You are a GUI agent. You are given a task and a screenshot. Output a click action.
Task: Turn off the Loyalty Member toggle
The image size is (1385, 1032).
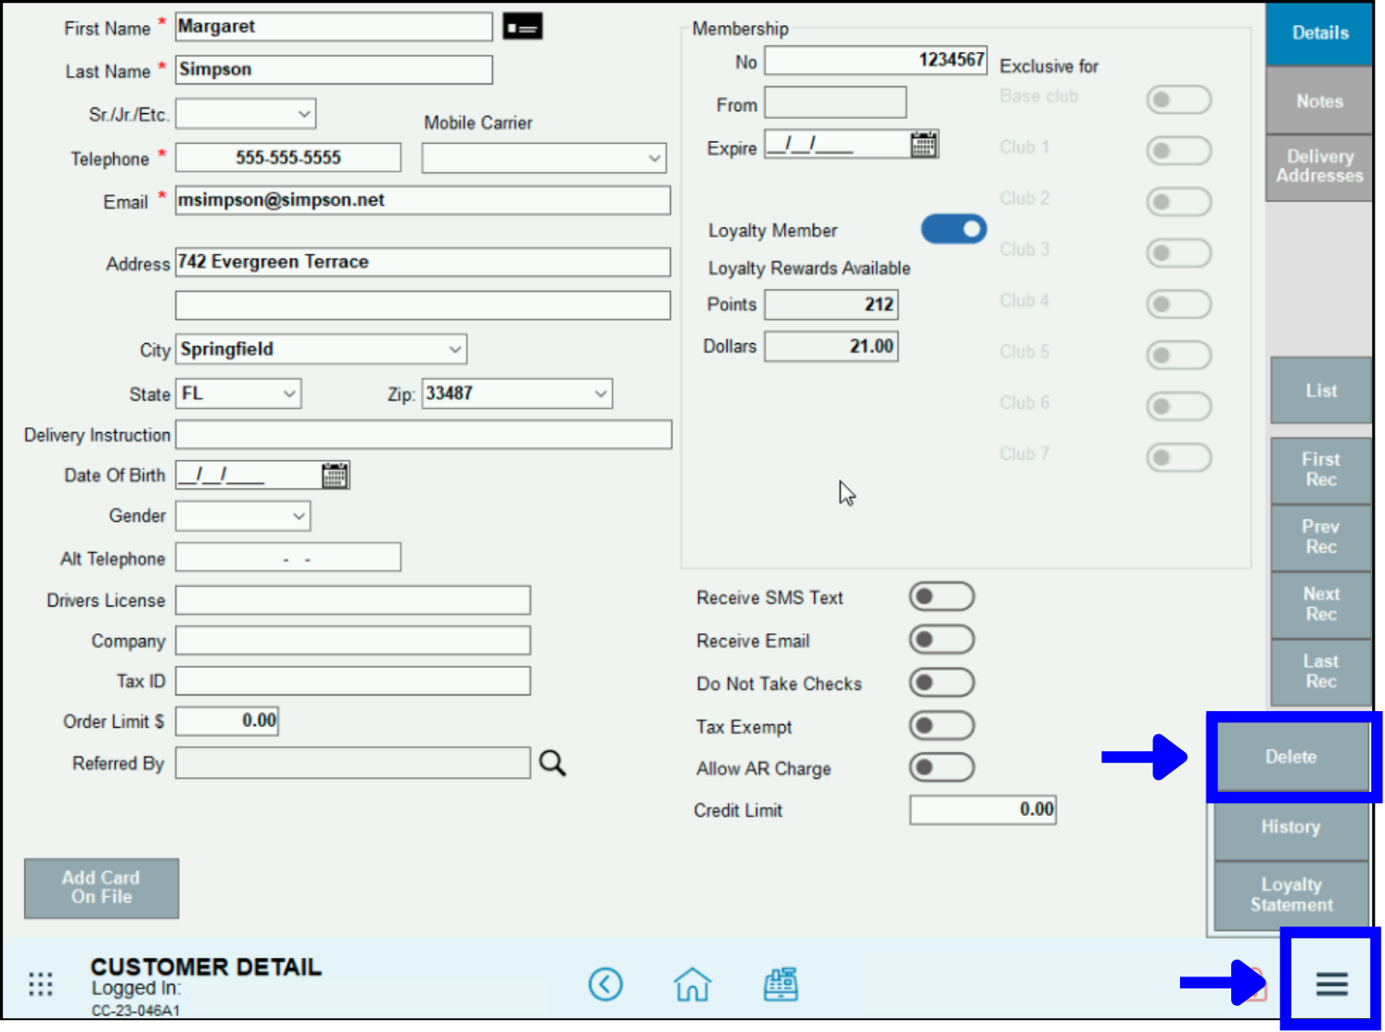tap(953, 229)
